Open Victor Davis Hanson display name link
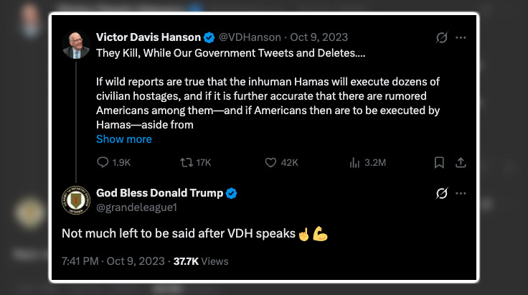This screenshot has height=295, width=528. 147,37
